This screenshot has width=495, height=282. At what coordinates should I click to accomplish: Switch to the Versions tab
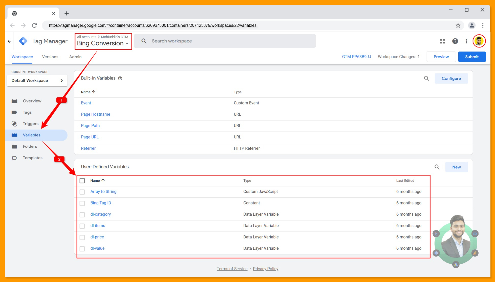coord(50,57)
